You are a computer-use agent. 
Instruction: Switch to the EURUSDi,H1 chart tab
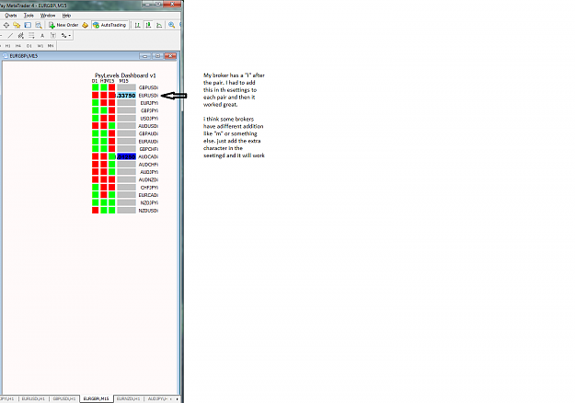33,398
